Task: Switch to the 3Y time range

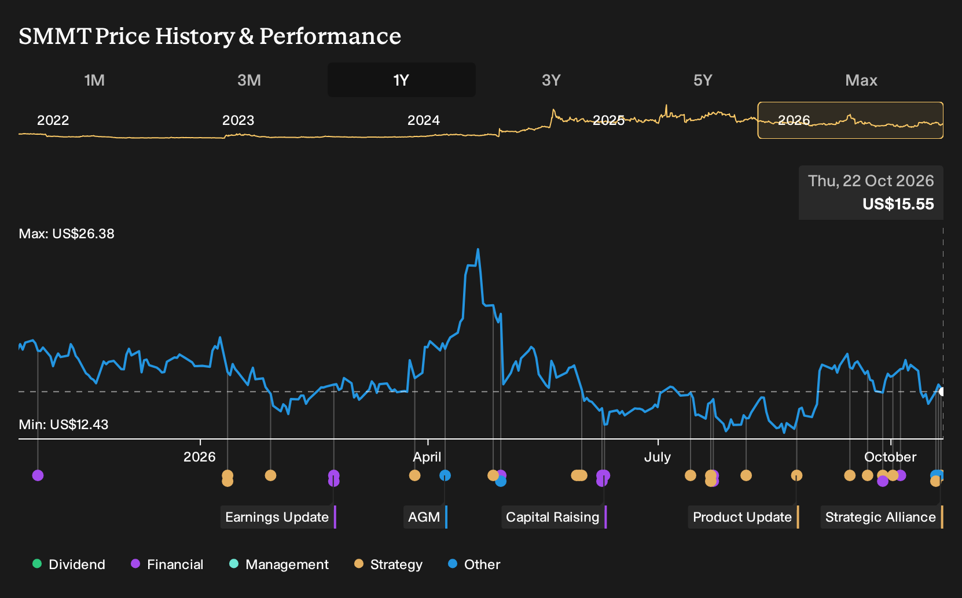Action: 551,80
